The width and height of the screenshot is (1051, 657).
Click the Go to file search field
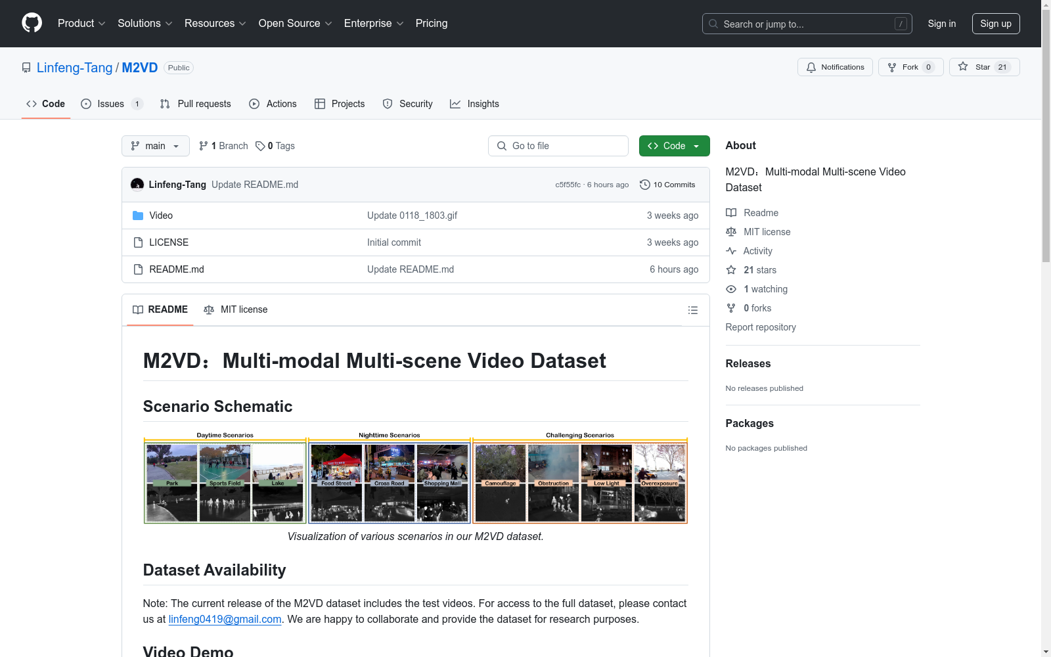point(558,146)
